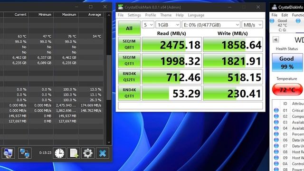Click the HWiNFO vertical scrollbar thumb

coord(109,77)
